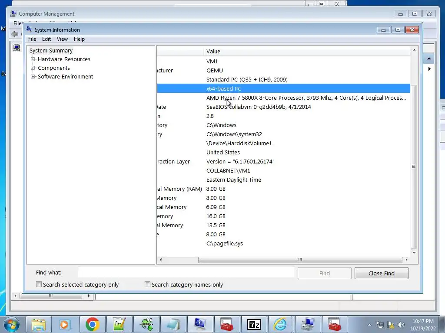
Task: Select the row with value VM1
Action: [283, 61]
